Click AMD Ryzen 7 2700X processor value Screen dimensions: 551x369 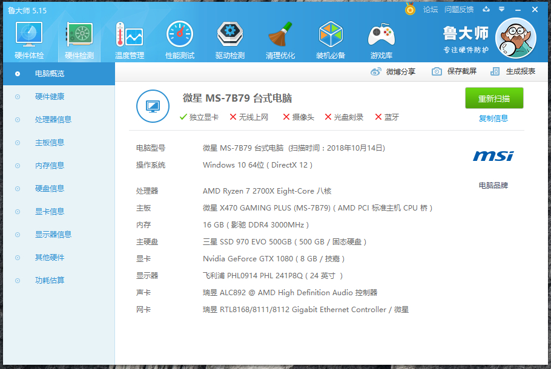pyautogui.click(x=267, y=191)
